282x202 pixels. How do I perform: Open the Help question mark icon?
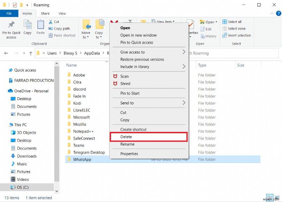click(x=278, y=13)
